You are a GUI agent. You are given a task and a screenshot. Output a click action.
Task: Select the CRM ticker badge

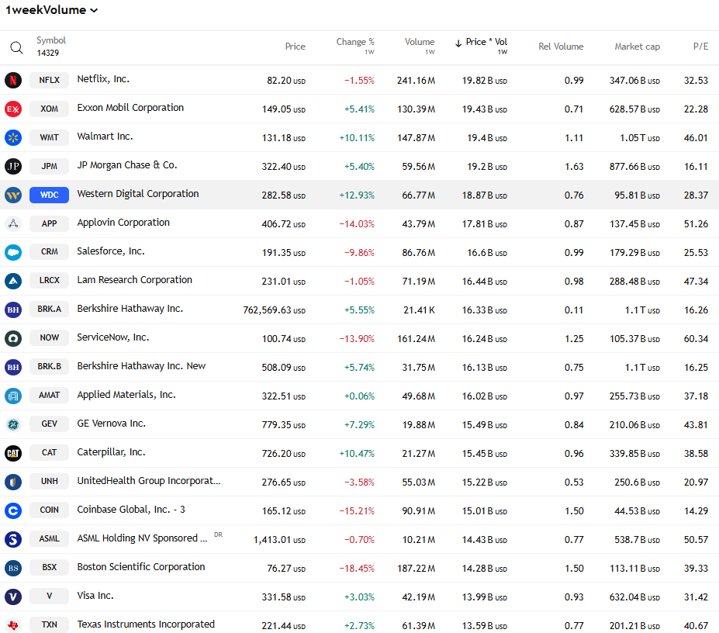[49, 252]
